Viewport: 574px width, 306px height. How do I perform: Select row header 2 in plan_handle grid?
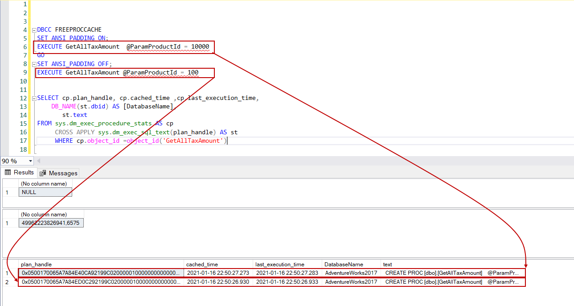(x=10, y=282)
